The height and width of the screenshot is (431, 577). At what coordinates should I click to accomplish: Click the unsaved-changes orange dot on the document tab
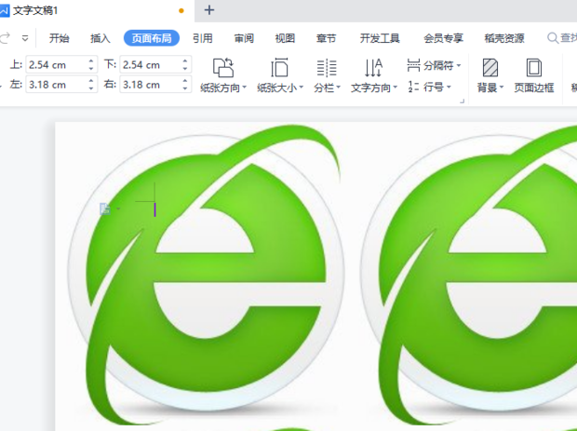pos(181,10)
